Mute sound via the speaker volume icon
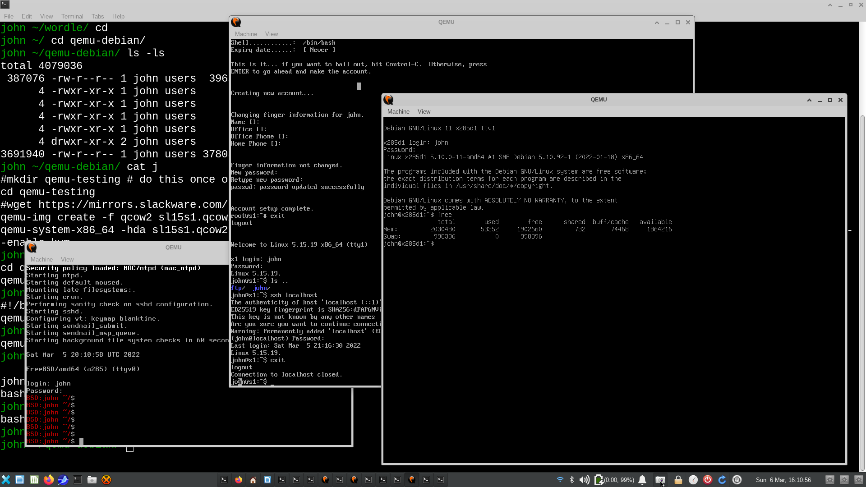This screenshot has height=487, width=866. (x=584, y=480)
